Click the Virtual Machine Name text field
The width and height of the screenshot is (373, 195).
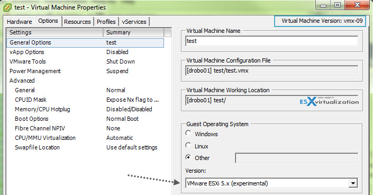point(271,41)
